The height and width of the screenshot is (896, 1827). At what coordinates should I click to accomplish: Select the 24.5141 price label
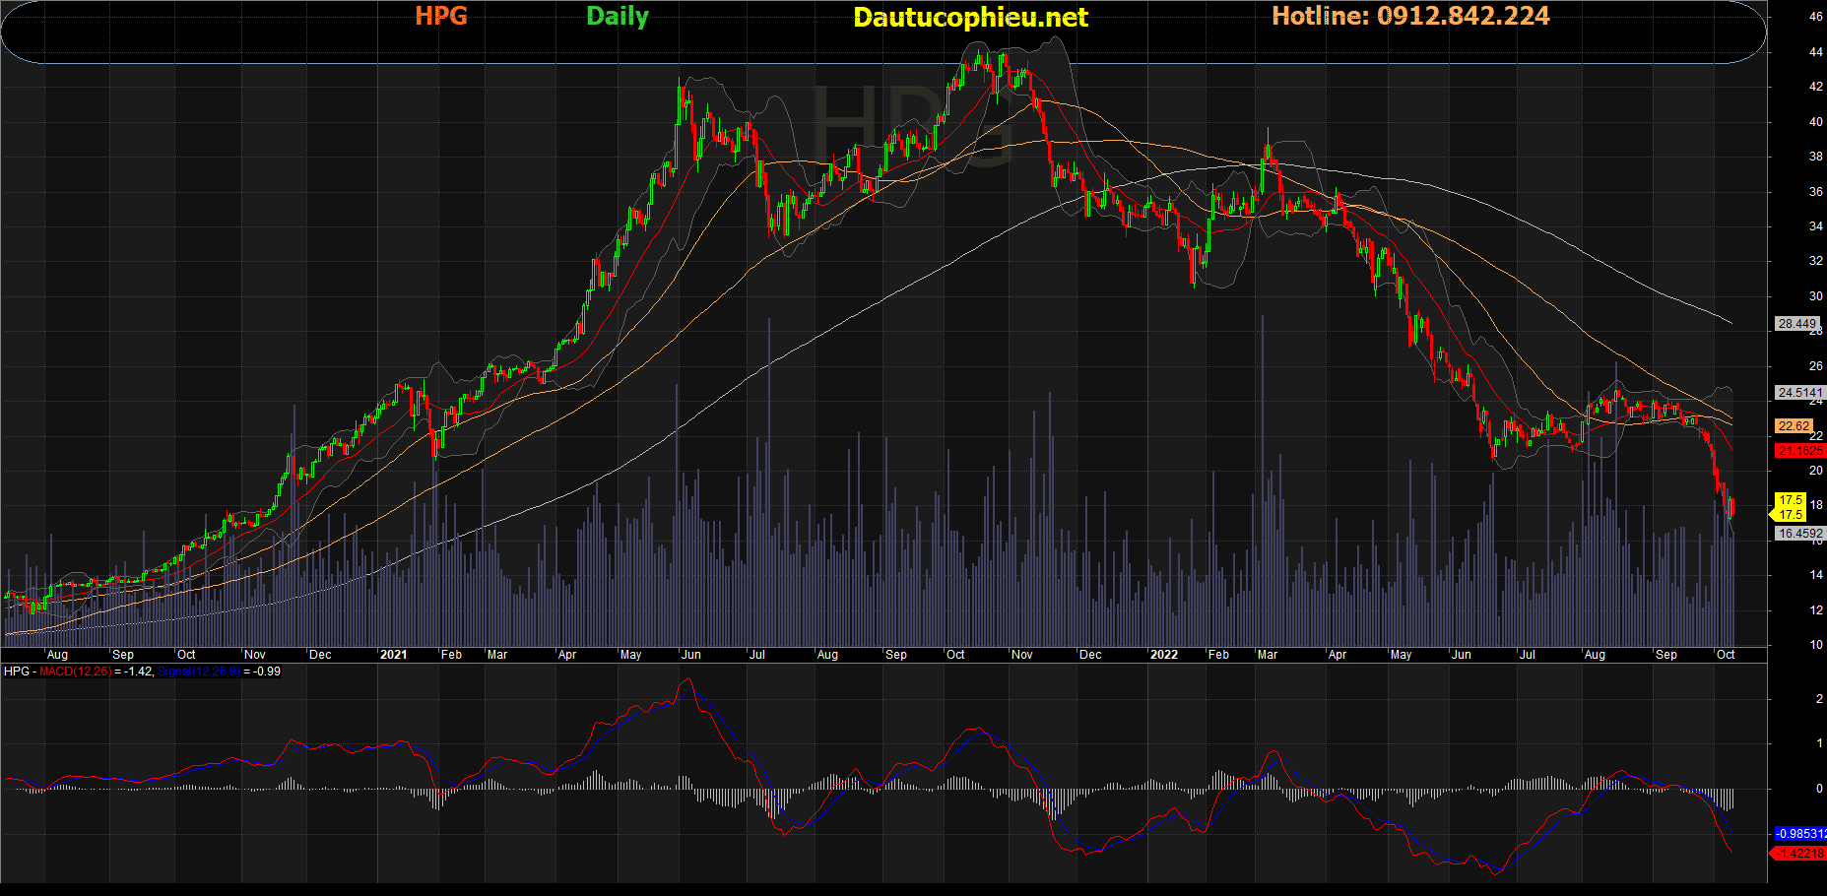[x=1799, y=392]
